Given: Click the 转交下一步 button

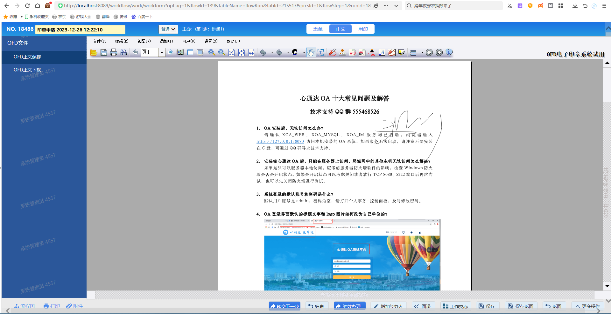Looking at the screenshot, I should [284, 306].
